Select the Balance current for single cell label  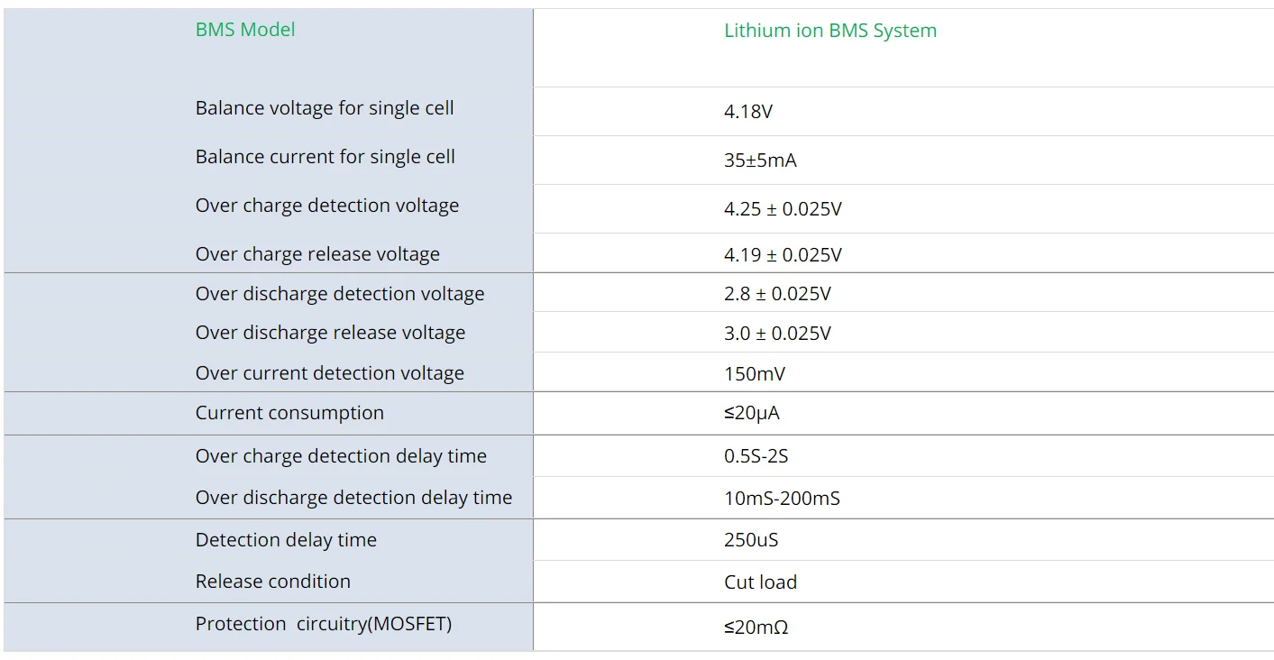point(325,157)
